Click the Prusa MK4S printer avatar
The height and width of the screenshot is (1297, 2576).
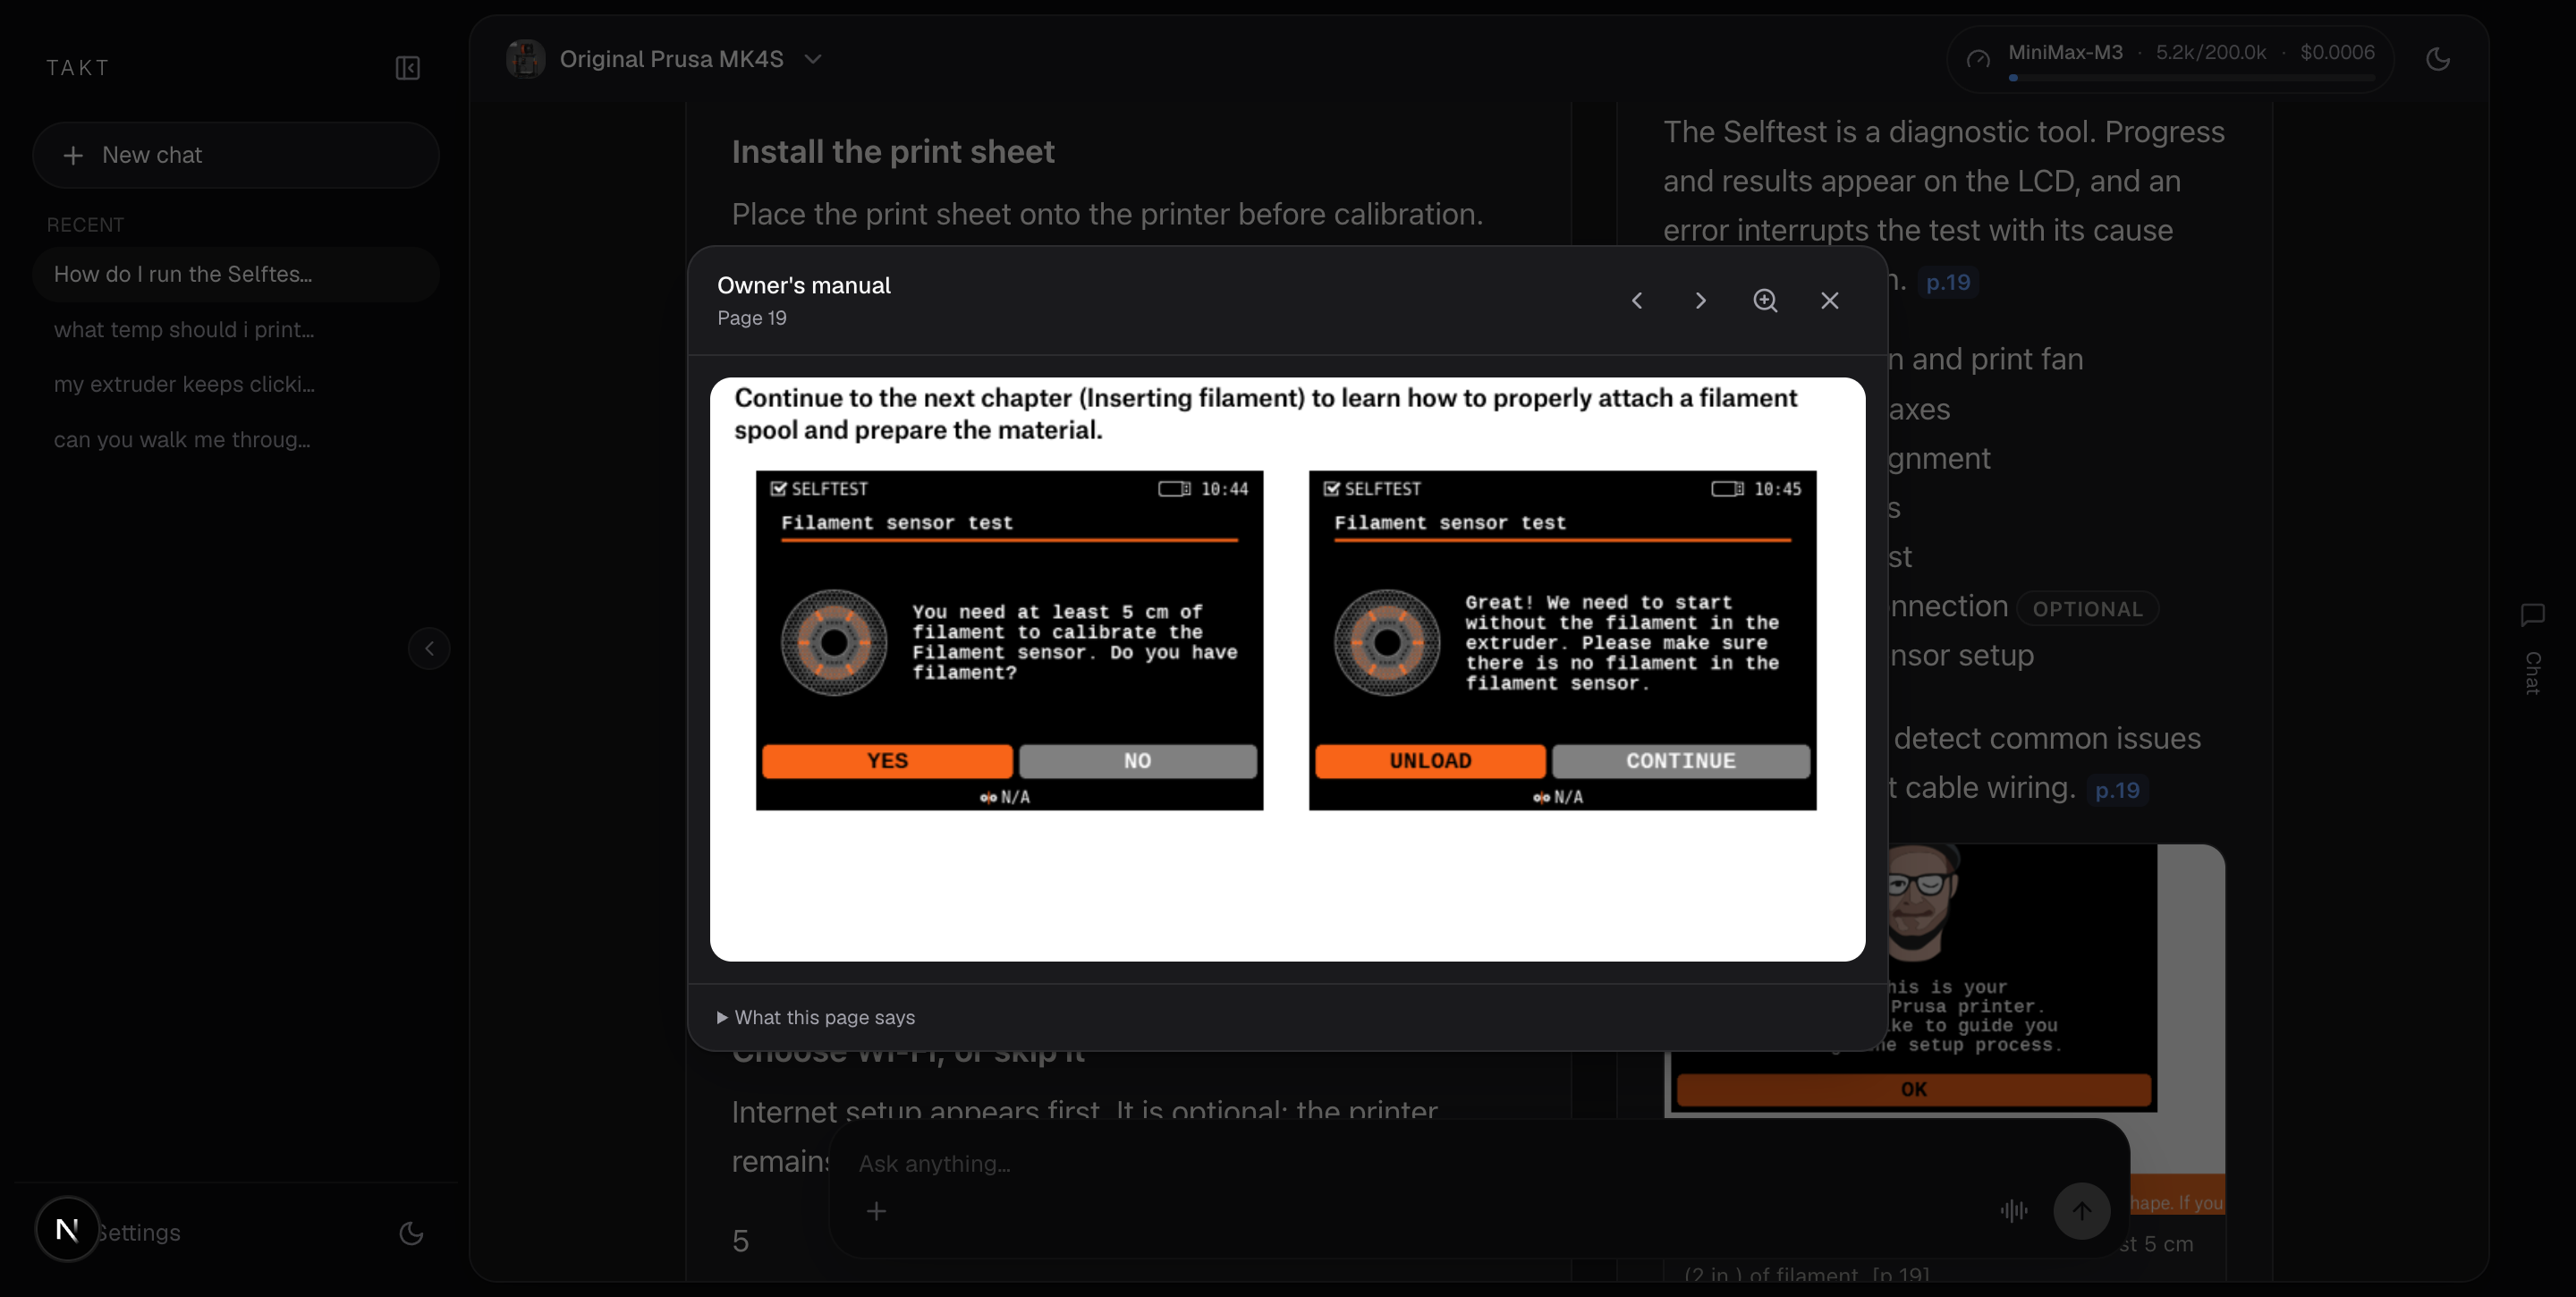(525, 59)
